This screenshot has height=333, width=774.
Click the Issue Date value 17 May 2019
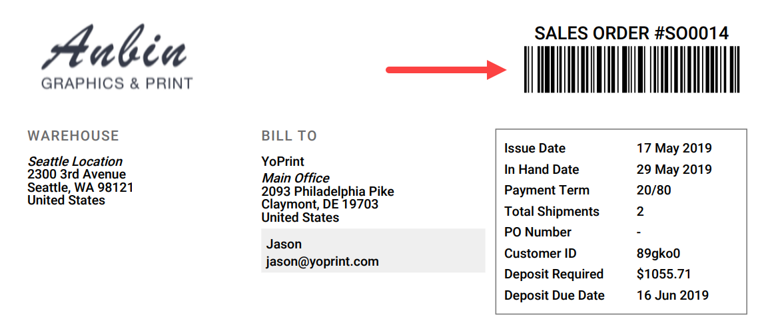pos(674,148)
